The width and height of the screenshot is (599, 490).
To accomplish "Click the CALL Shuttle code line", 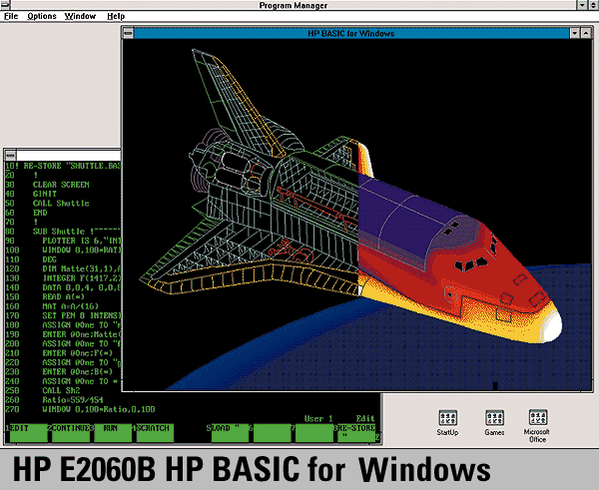I will 61,203.
